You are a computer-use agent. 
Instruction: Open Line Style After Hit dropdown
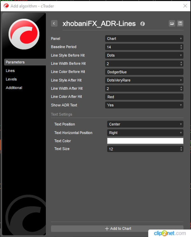[x=144, y=80]
